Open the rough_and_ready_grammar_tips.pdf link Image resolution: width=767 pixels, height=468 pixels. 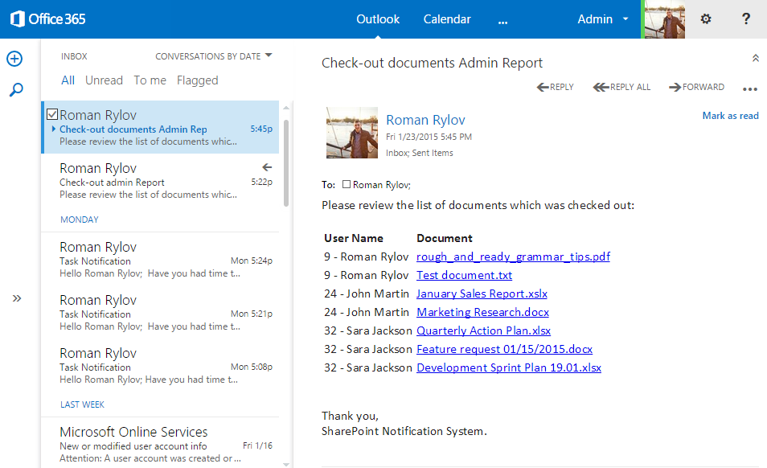[x=513, y=257]
